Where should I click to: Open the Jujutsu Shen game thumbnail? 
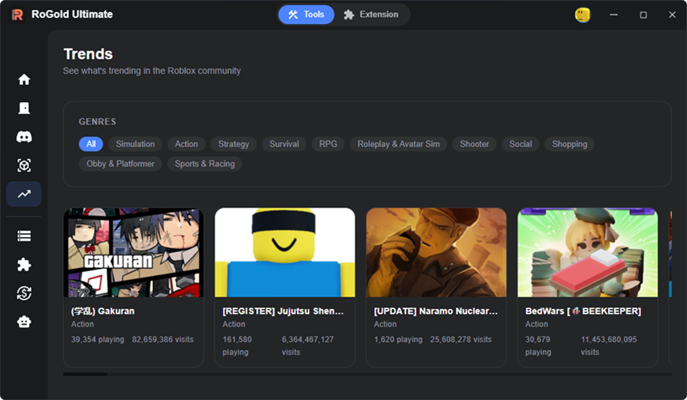click(x=285, y=252)
